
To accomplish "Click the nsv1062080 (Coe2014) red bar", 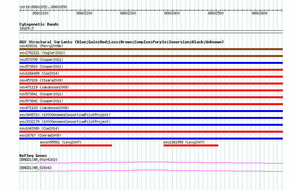I will pyautogui.click(x=151, y=132).
